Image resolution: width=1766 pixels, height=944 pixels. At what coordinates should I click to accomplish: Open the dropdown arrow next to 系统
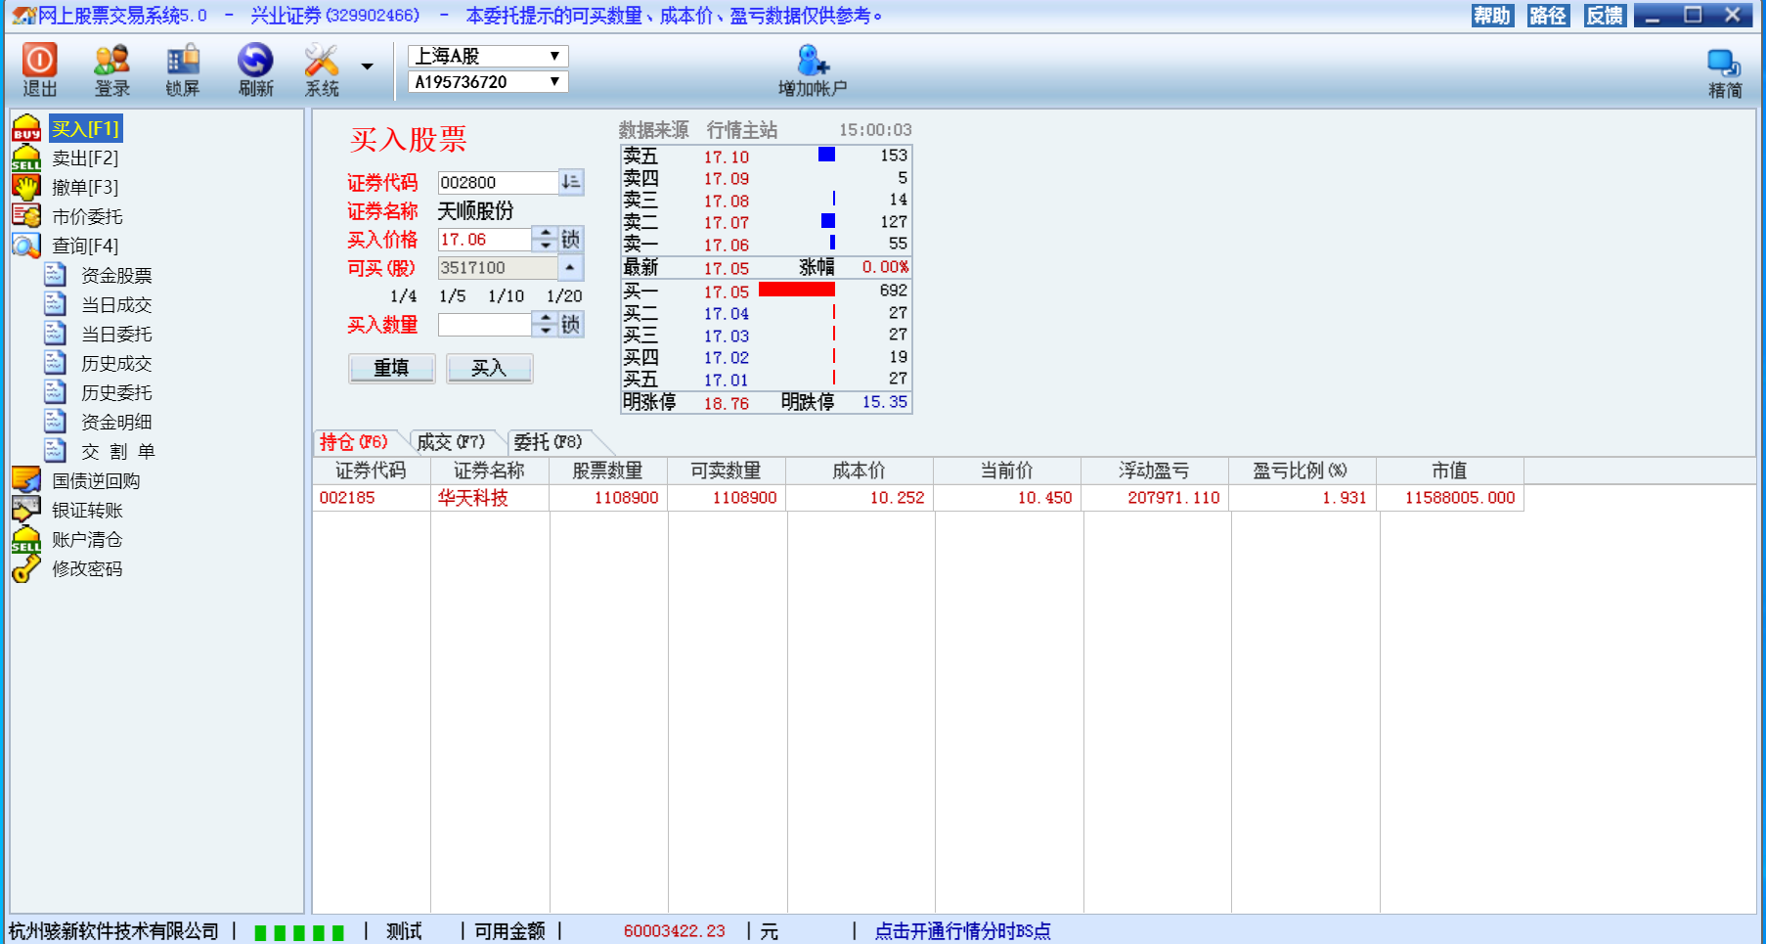368,67
